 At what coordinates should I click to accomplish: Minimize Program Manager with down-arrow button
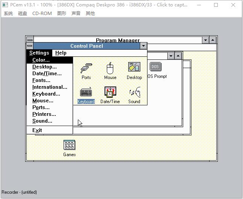click(x=206, y=40)
